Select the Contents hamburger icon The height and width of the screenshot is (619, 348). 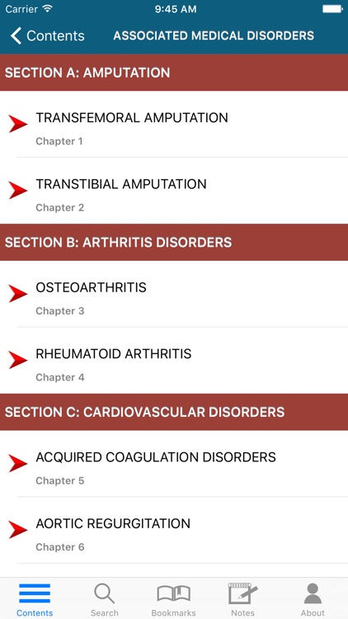35,593
